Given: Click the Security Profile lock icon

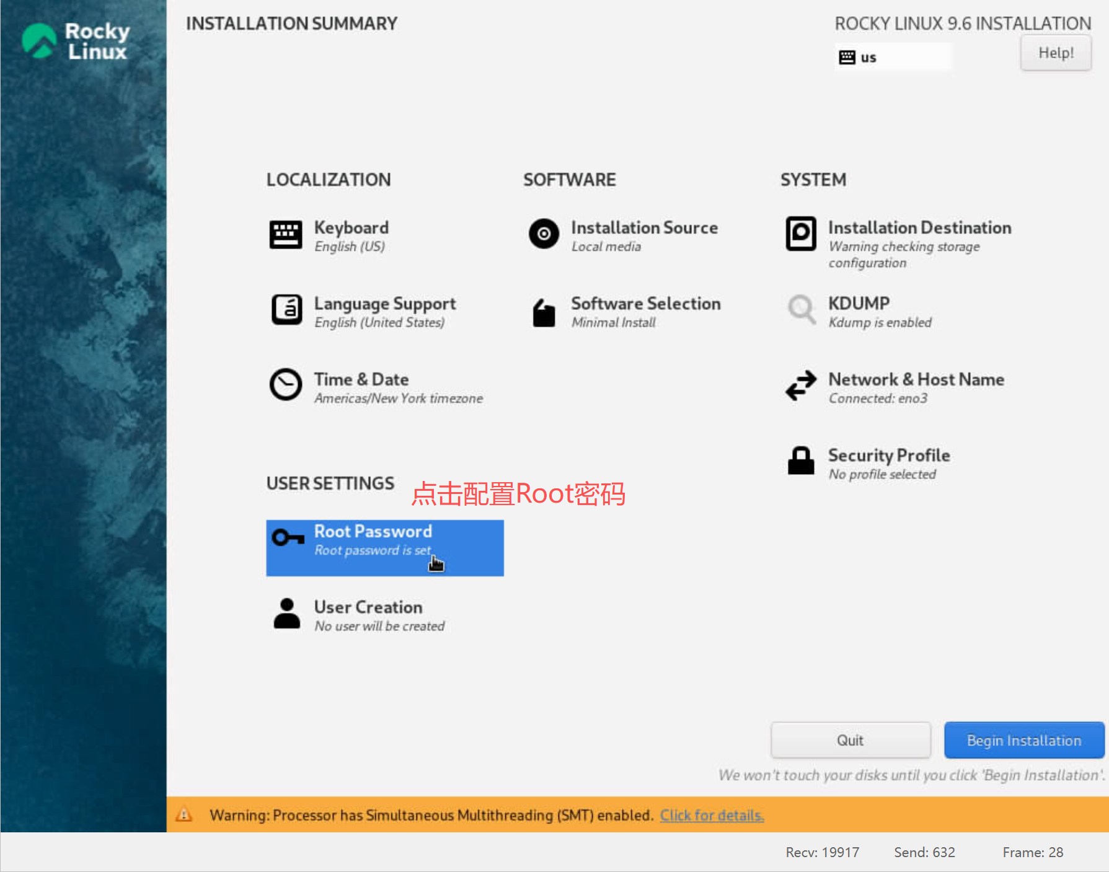Looking at the screenshot, I should 801,460.
